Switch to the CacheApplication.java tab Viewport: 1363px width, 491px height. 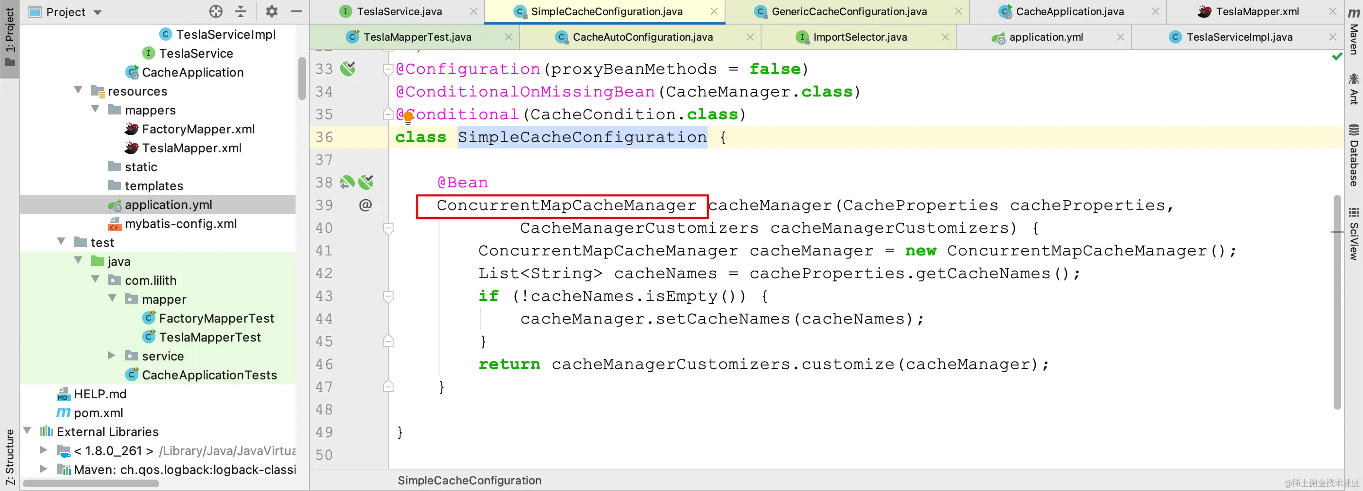coord(1069,12)
